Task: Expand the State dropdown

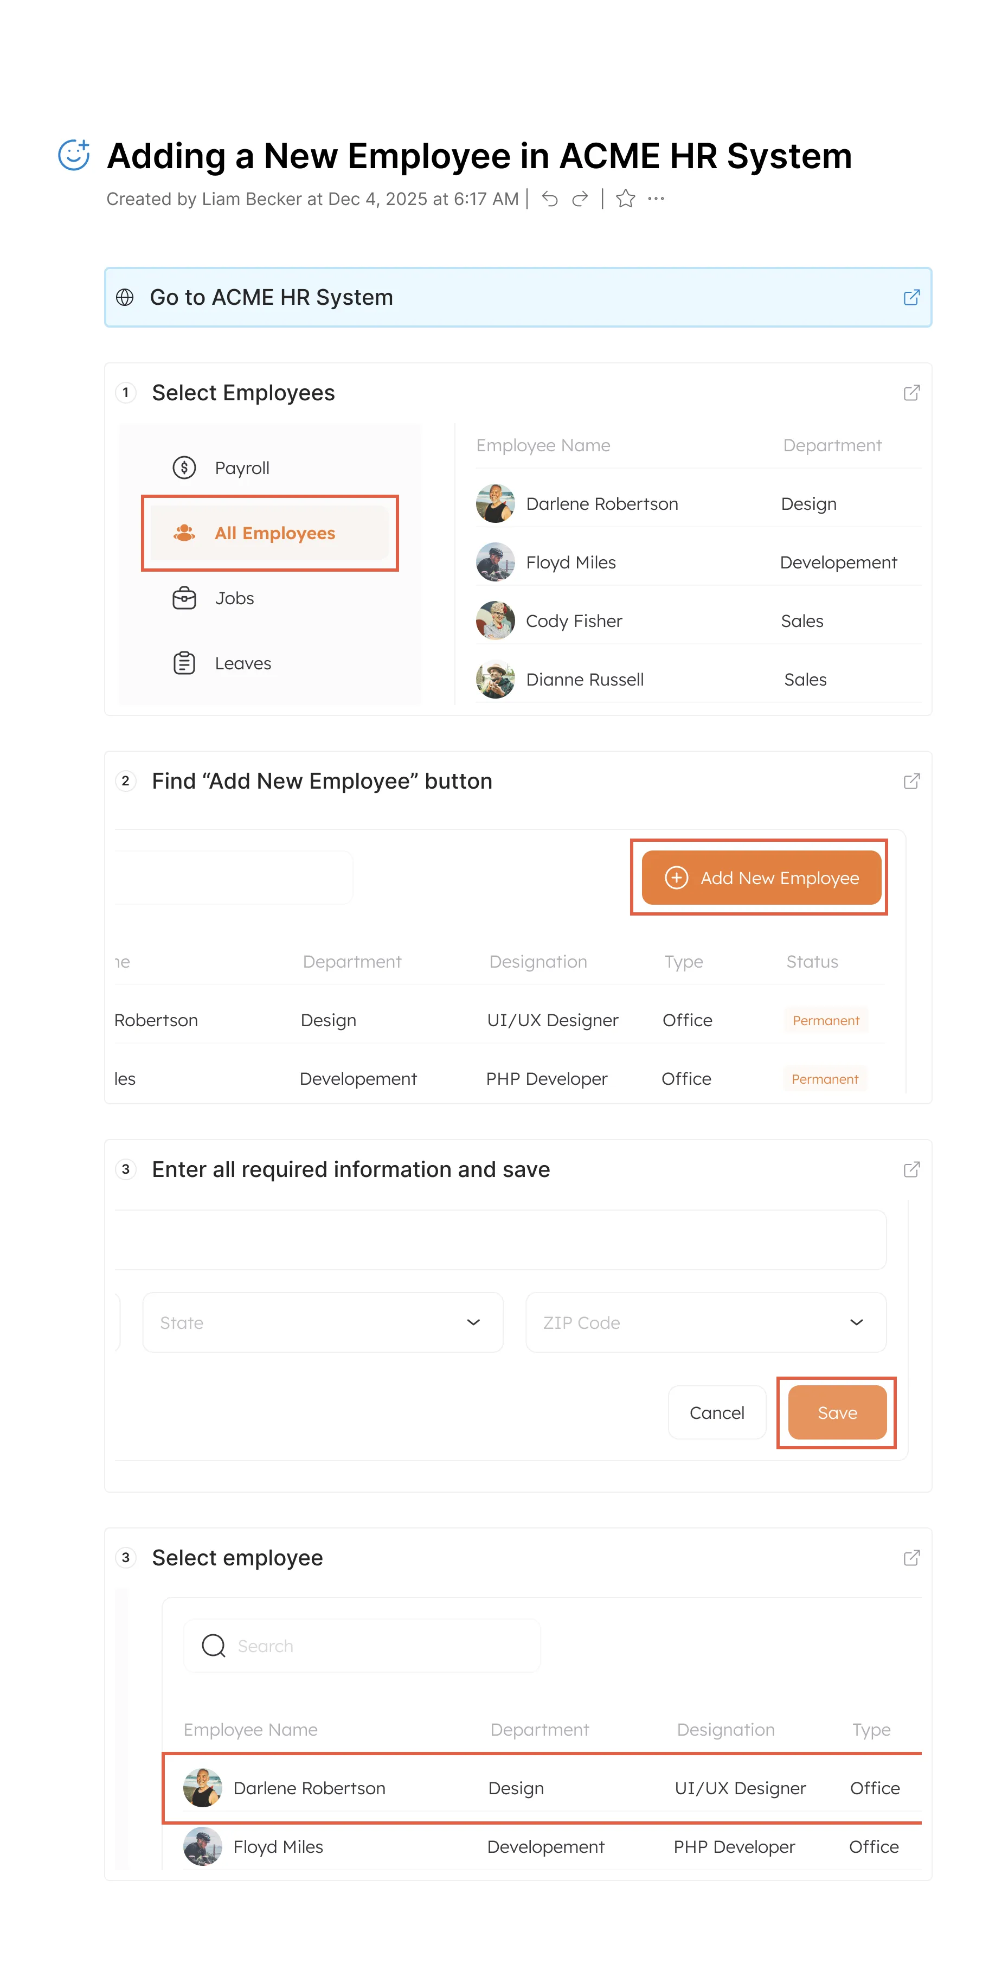Action: 323,1322
